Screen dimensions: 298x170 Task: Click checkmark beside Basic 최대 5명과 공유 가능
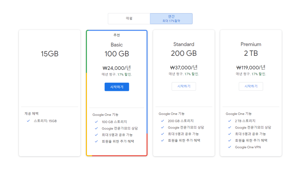[96, 135]
